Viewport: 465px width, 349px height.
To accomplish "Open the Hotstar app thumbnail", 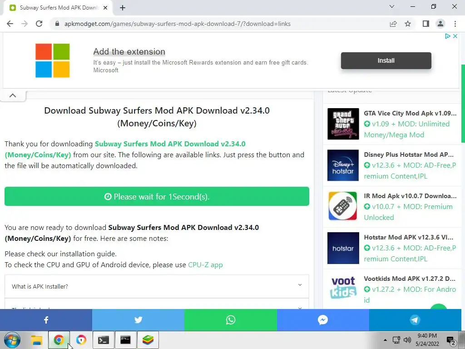I will (x=343, y=248).
